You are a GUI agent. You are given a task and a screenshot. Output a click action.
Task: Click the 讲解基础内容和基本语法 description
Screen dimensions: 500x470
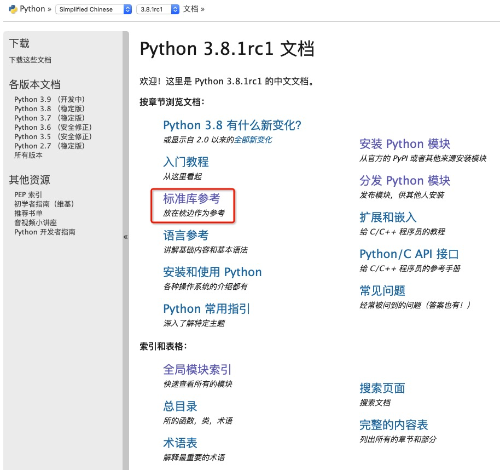205,250
